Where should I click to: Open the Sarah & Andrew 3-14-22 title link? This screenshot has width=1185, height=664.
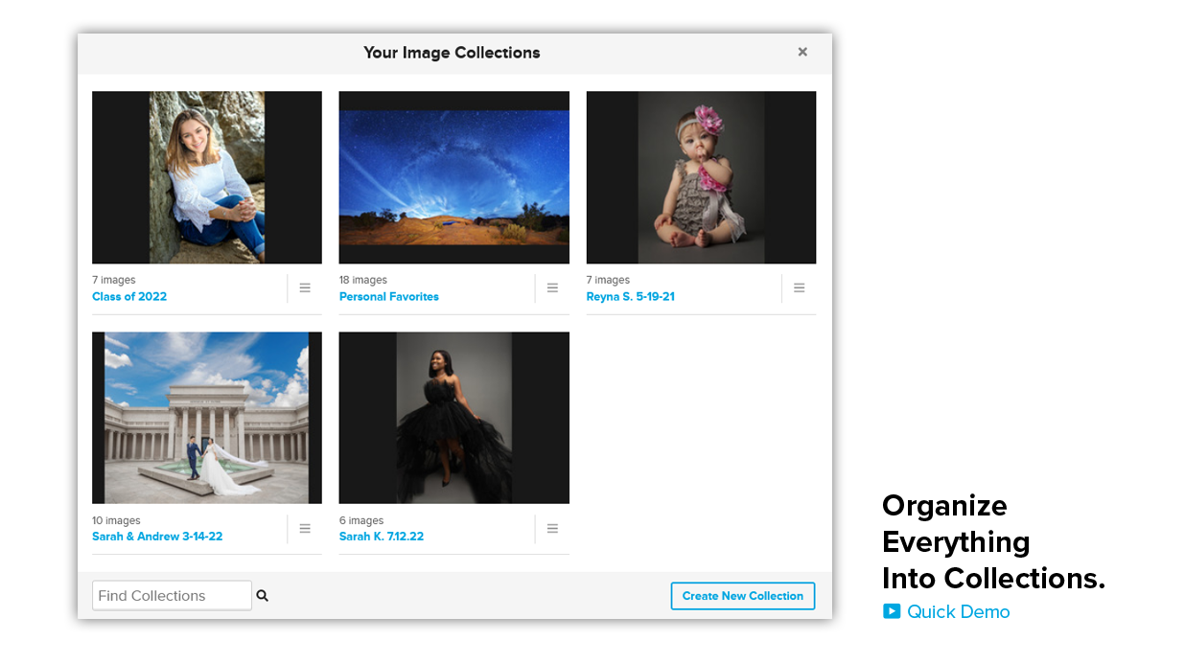click(157, 537)
